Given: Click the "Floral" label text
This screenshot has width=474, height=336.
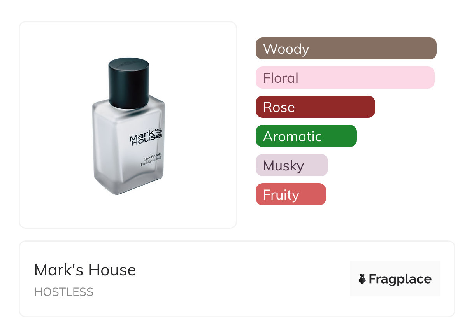Looking at the screenshot, I should [281, 78].
